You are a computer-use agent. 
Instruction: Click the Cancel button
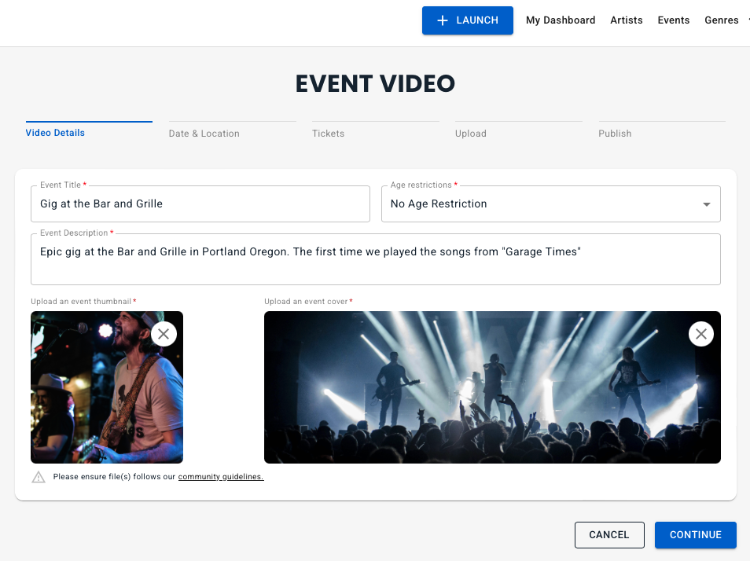click(x=609, y=535)
